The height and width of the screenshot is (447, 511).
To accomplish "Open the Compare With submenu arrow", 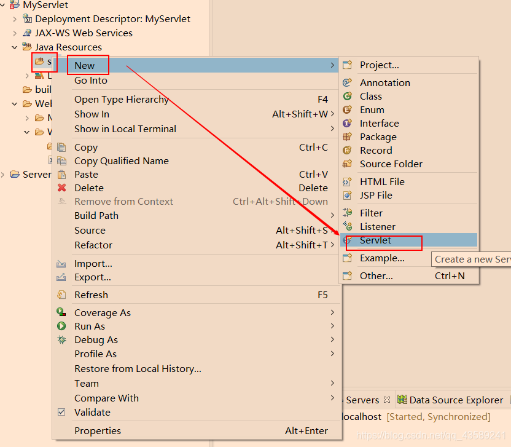I will (x=332, y=398).
